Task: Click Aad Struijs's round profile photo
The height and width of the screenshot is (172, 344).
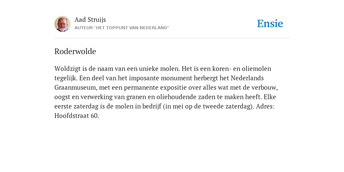Action: 62,24
